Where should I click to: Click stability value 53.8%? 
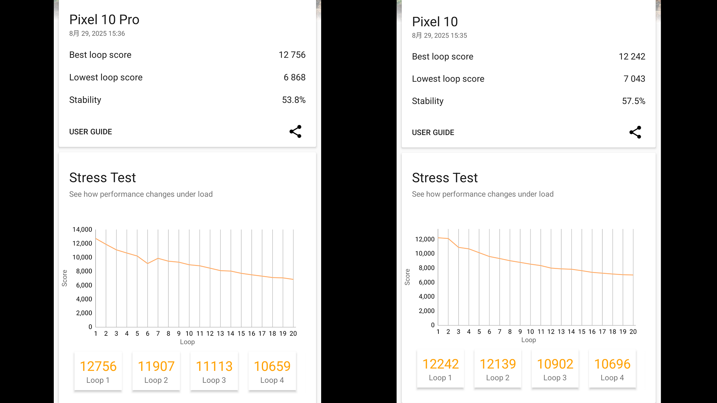[294, 100]
